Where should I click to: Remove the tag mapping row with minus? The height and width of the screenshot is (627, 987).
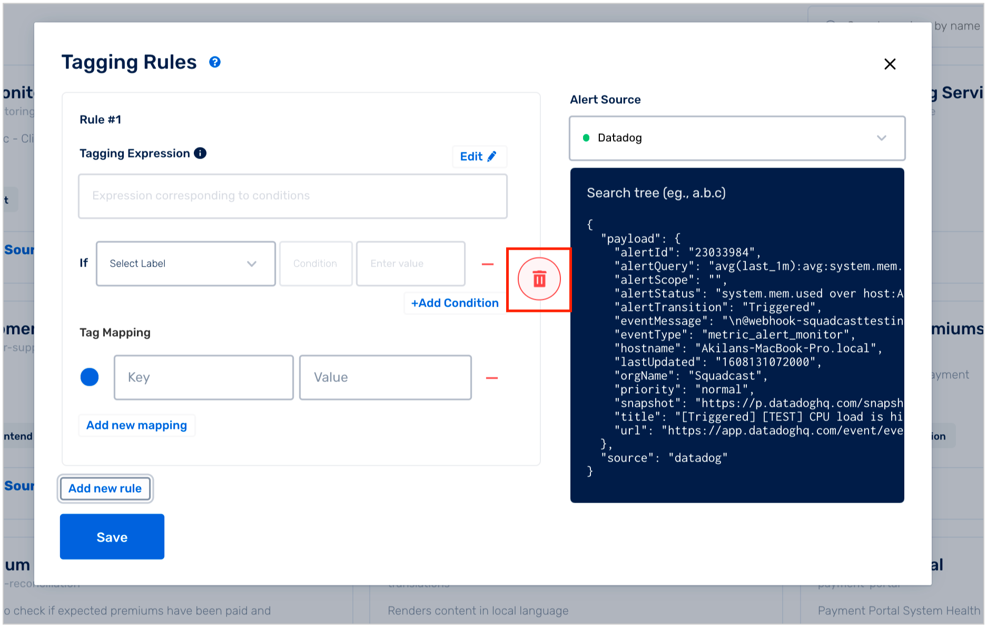point(492,378)
